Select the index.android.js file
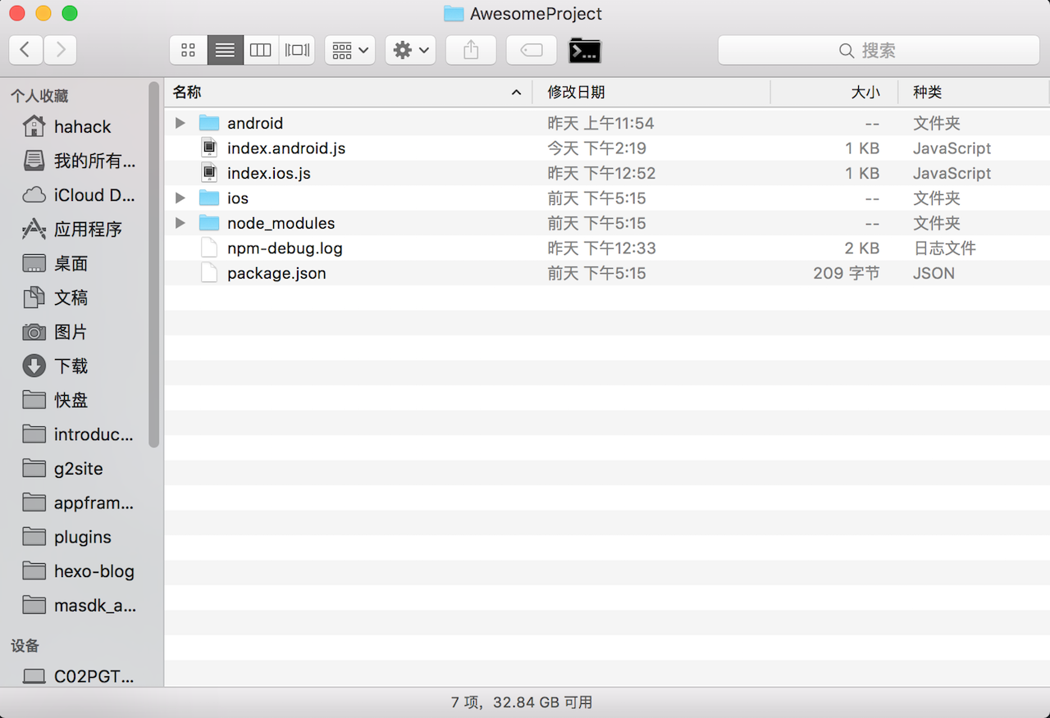 click(x=285, y=148)
